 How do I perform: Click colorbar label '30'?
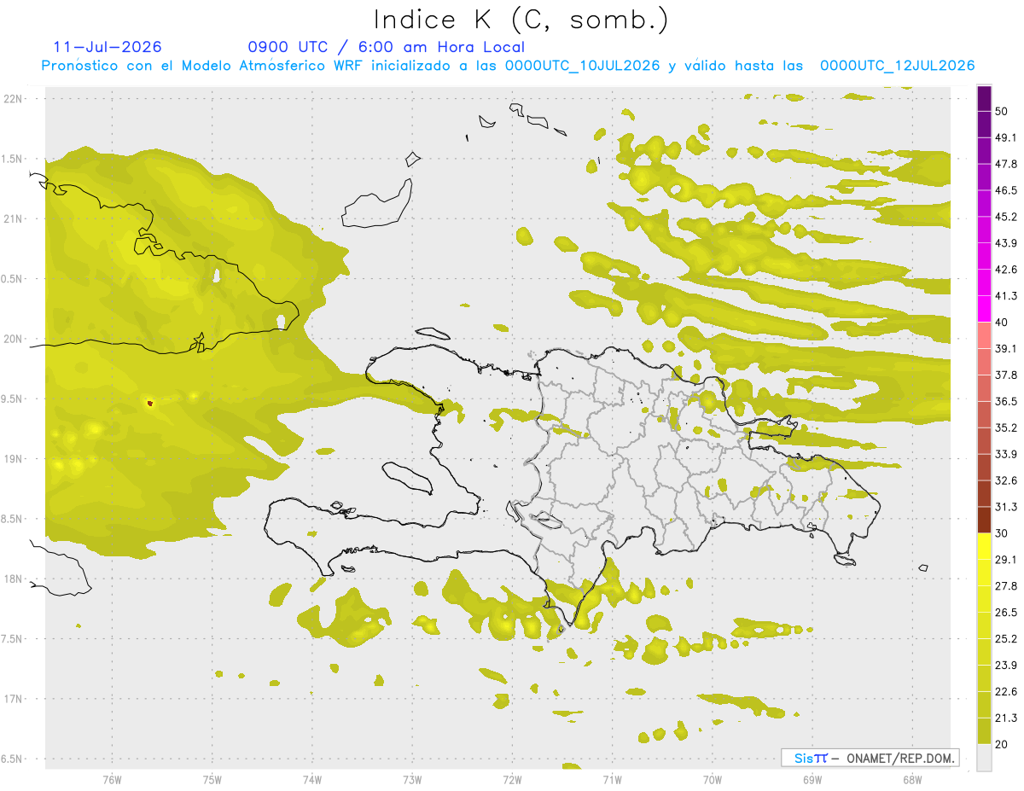[1002, 533]
